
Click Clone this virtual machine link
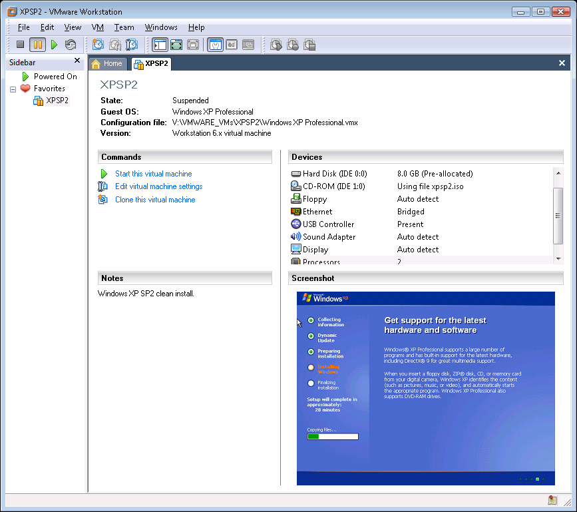155,200
